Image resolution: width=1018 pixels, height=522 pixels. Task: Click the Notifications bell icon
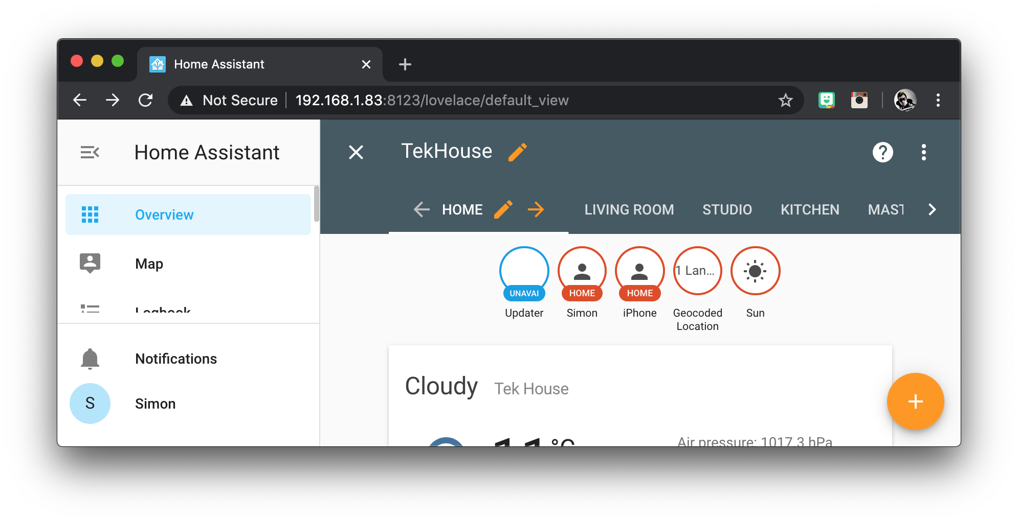tap(90, 359)
